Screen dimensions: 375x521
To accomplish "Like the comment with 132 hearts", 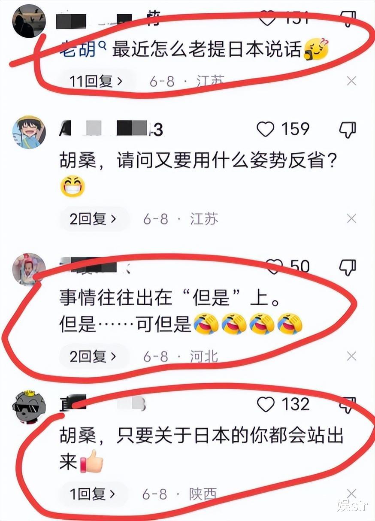I will pyautogui.click(x=265, y=404).
